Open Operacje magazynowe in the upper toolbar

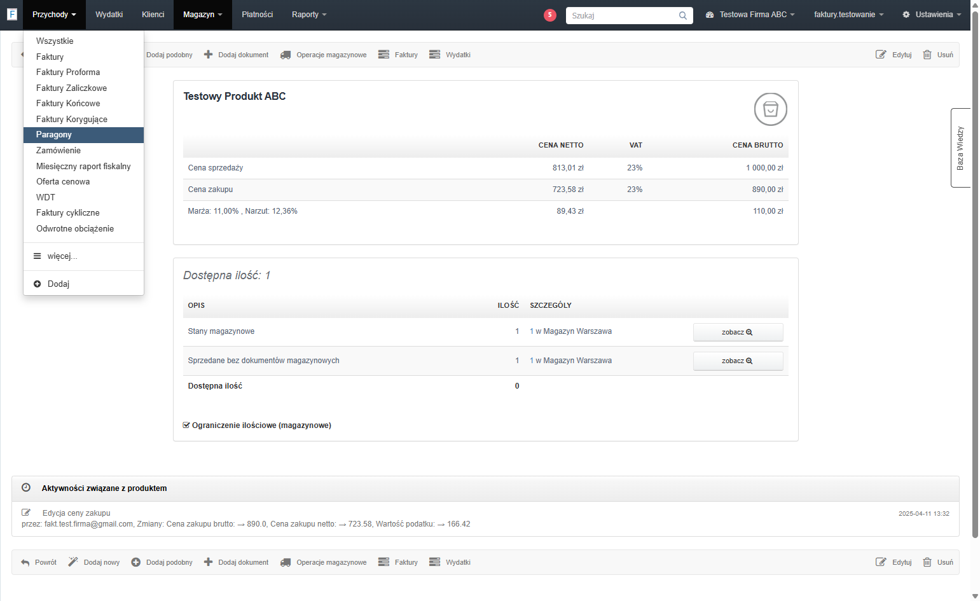(324, 55)
